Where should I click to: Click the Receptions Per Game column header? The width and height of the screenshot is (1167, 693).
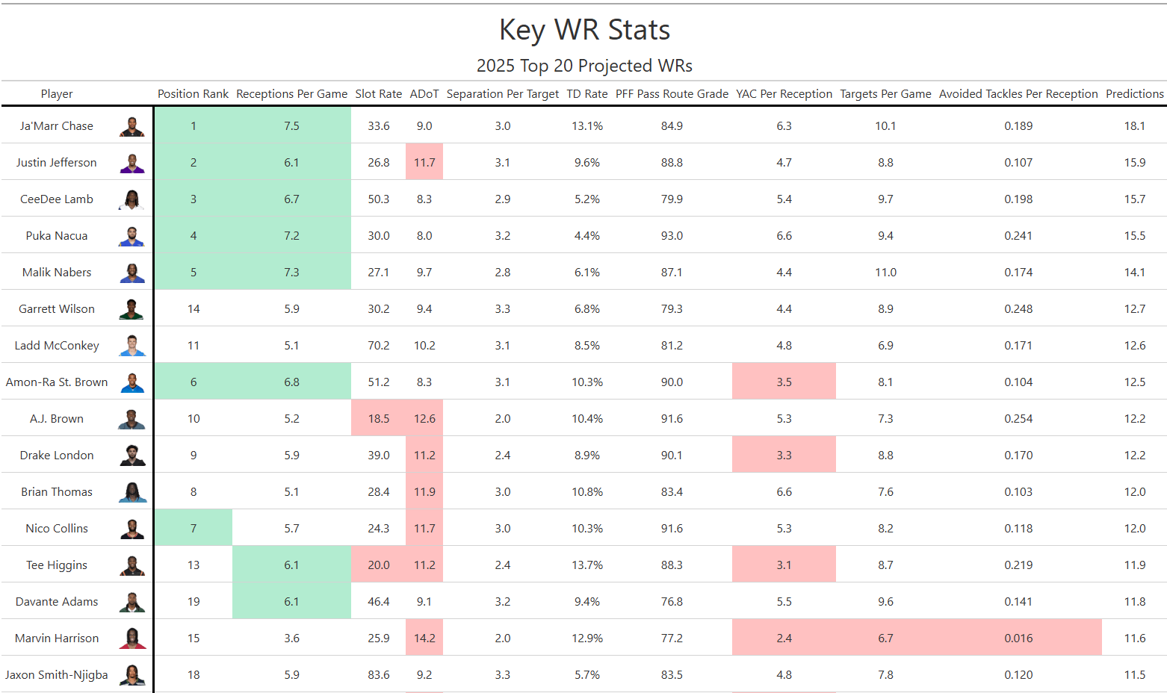(291, 94)
